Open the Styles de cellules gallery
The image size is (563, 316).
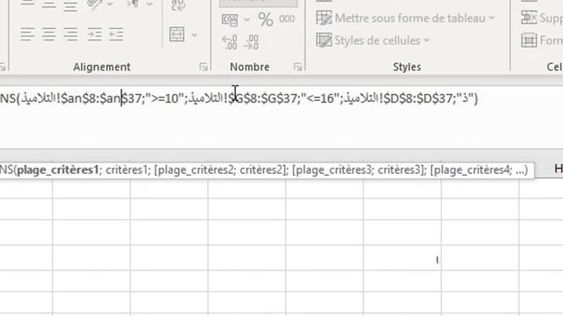tap(373, 40)
